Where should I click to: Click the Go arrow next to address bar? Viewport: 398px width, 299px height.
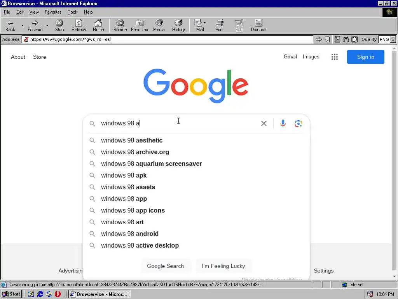(x=319, y=39)
